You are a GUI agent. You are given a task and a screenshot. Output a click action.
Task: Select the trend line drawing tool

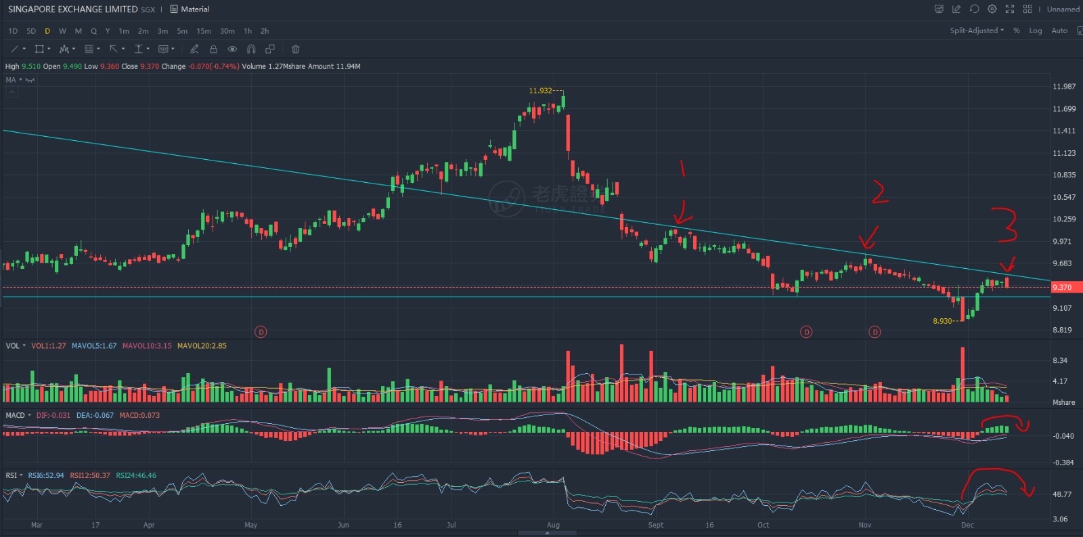tap(14, 49)
